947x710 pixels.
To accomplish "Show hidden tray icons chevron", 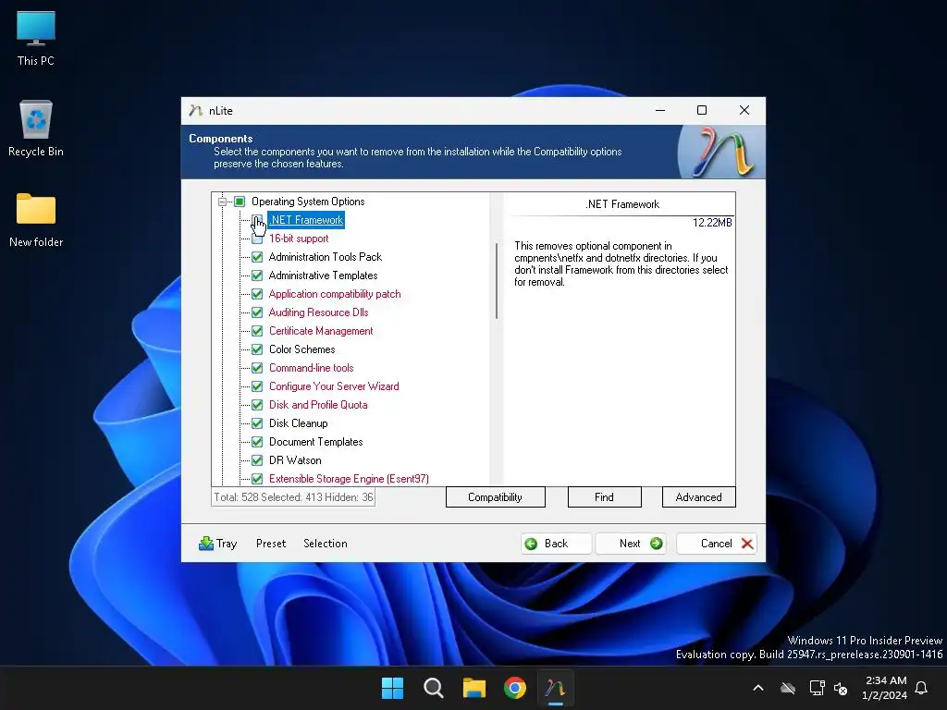I will click(x=758, y=688).
